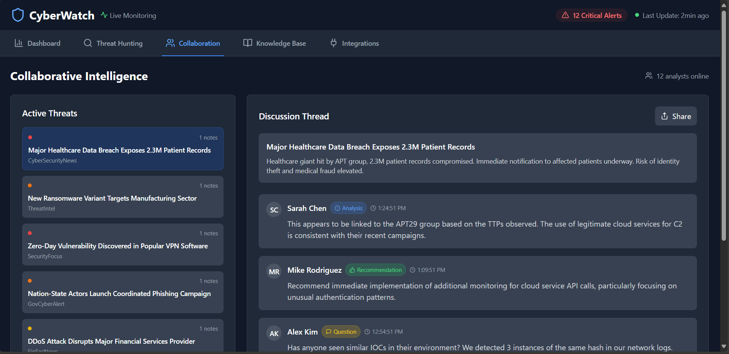Image resolution: width=729 pixels, height=354 pixels.
Task: Click the Collaboration people icon
Action: [170, 43]
